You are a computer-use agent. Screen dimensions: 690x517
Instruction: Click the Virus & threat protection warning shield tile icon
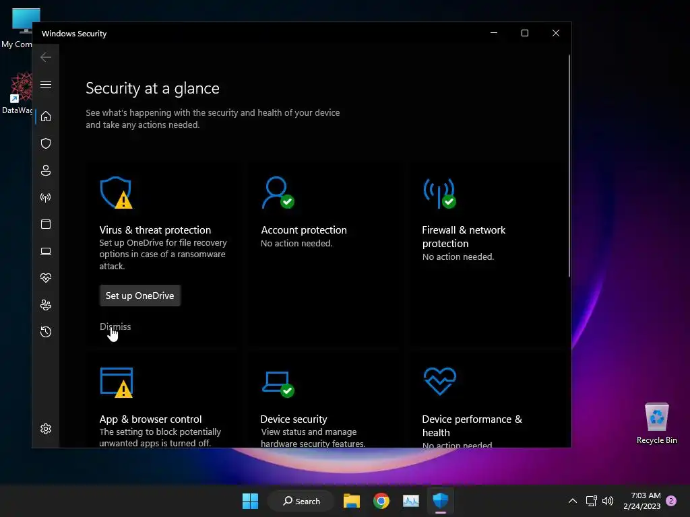click(x=116, y=193)
